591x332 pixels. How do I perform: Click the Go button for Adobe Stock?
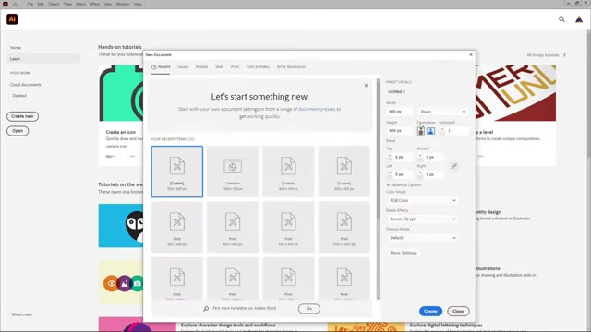(309, 309)
